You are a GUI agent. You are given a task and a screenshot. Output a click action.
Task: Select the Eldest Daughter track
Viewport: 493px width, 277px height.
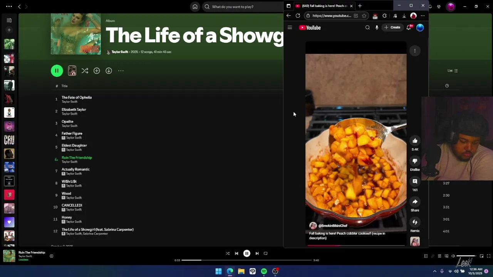pyautogui.click(x=74, y=145)
